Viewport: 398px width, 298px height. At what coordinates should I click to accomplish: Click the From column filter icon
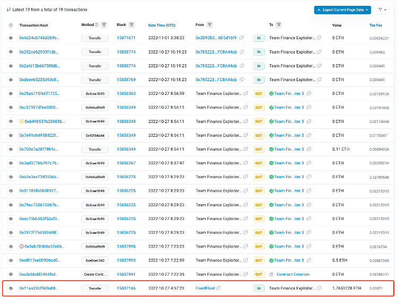(210, 25)
